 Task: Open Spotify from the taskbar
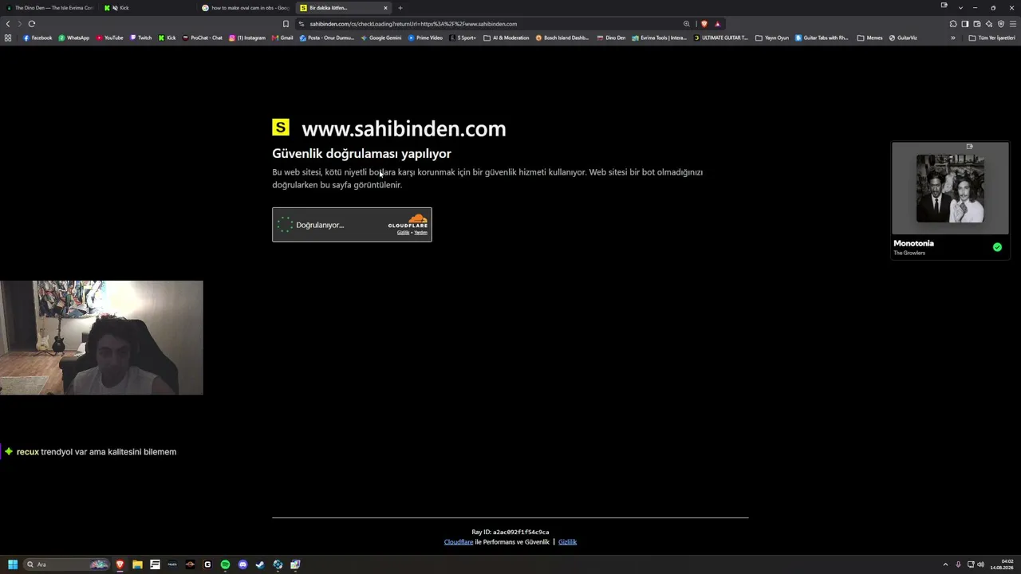225,564
